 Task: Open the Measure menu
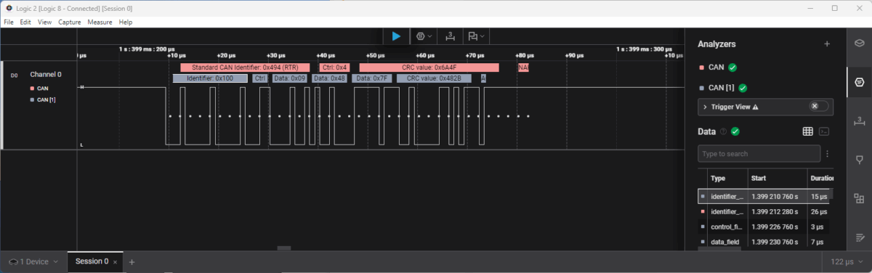tap(100, 23)
